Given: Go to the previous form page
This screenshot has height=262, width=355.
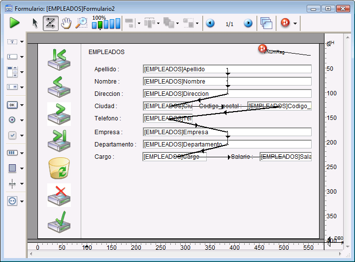Looking at the screenshot, I should [x=210, y=23].
